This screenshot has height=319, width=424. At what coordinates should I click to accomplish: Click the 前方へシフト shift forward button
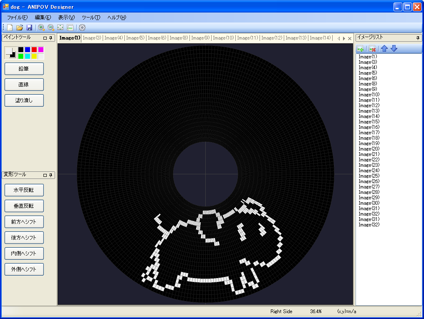24,222
